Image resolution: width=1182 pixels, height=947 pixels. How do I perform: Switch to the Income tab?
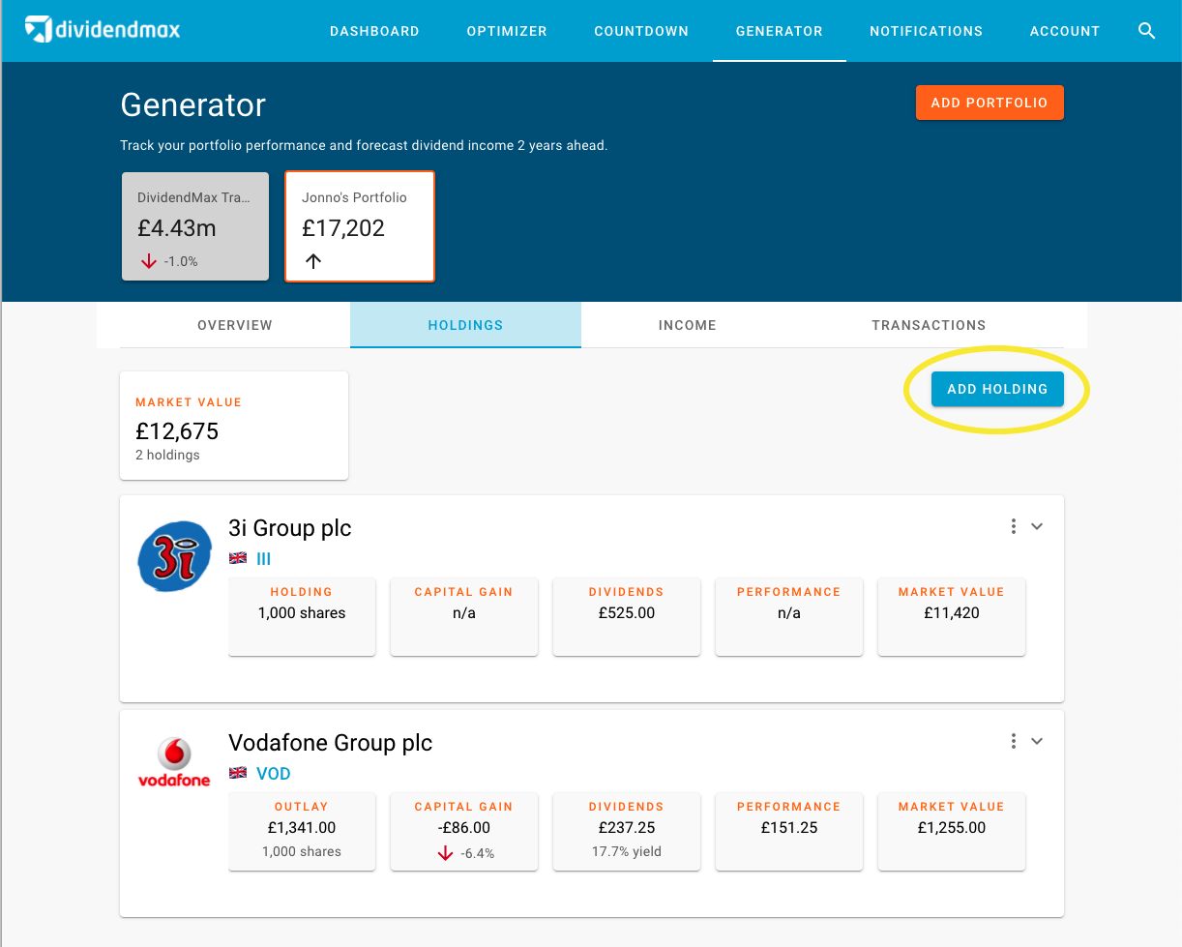pos(688,325)
